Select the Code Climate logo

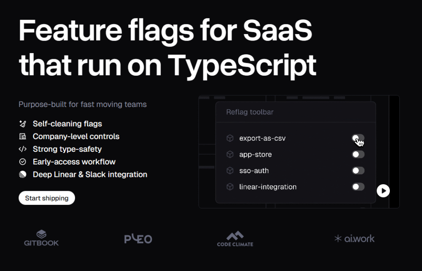pos(235,239)
